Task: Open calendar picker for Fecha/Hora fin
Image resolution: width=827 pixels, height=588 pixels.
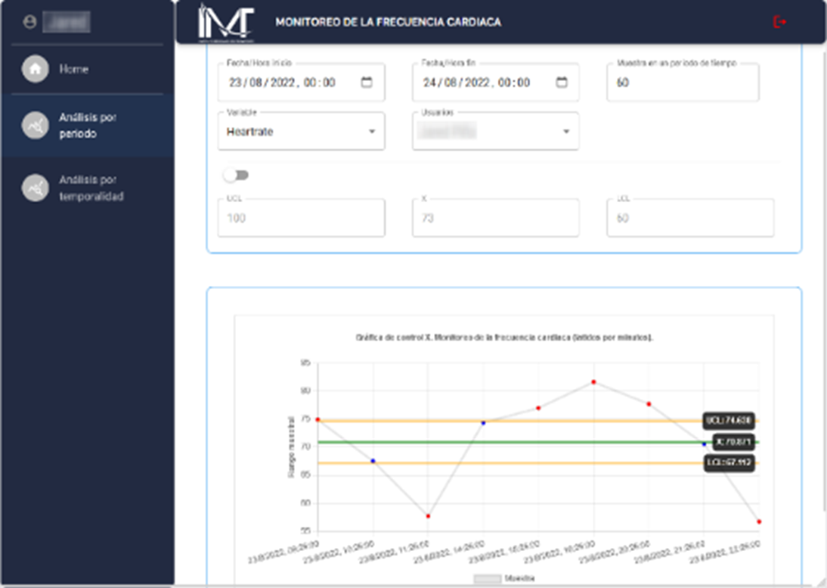Action: pos(561,82)
